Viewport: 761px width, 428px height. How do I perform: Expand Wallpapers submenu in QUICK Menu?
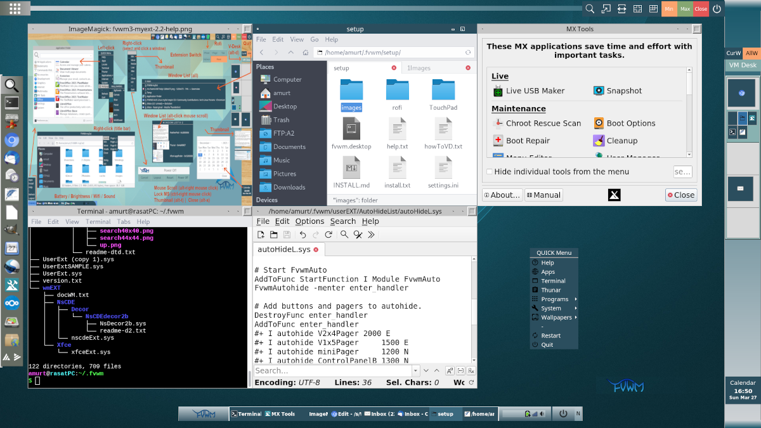554,317
